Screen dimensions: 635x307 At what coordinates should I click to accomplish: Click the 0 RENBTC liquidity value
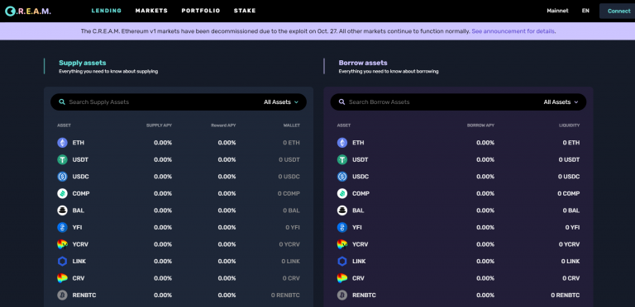(566, 295)
